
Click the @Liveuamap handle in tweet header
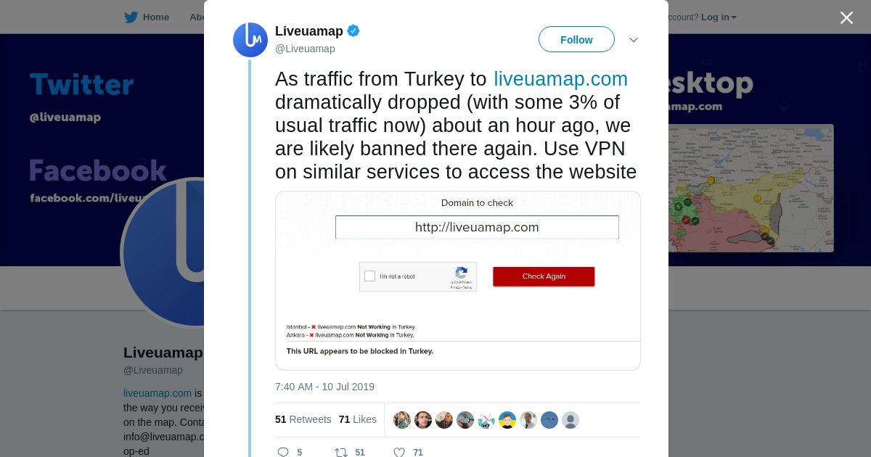(305, 49)
